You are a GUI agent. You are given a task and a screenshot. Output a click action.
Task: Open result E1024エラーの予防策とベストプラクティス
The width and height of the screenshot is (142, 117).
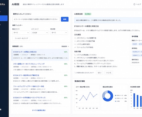(29, 98)
